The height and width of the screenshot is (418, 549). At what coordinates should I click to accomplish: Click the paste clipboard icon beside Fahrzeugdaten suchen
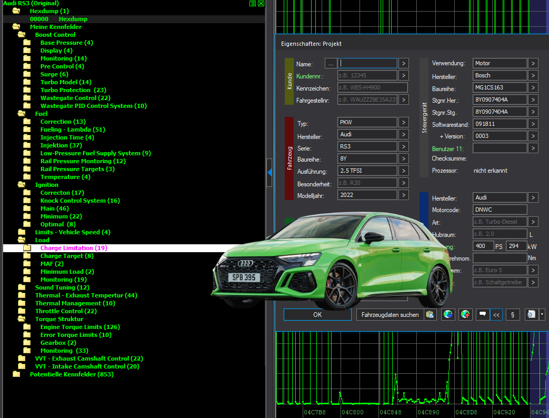[x=430, y=314]
